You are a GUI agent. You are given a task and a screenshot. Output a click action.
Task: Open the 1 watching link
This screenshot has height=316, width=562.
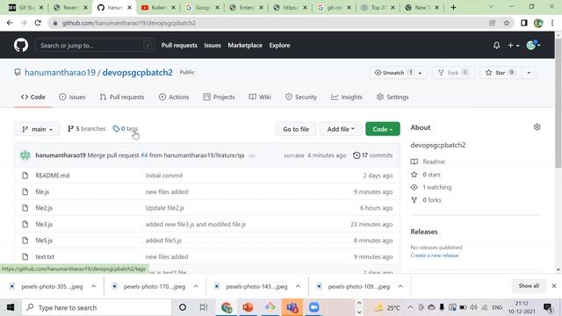tap(431, 187)
